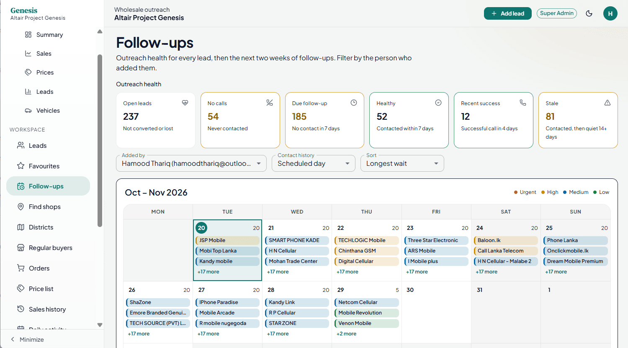628x348 pixels.
Task: Go to Leads under Workspace
Action: coord(38,146)
